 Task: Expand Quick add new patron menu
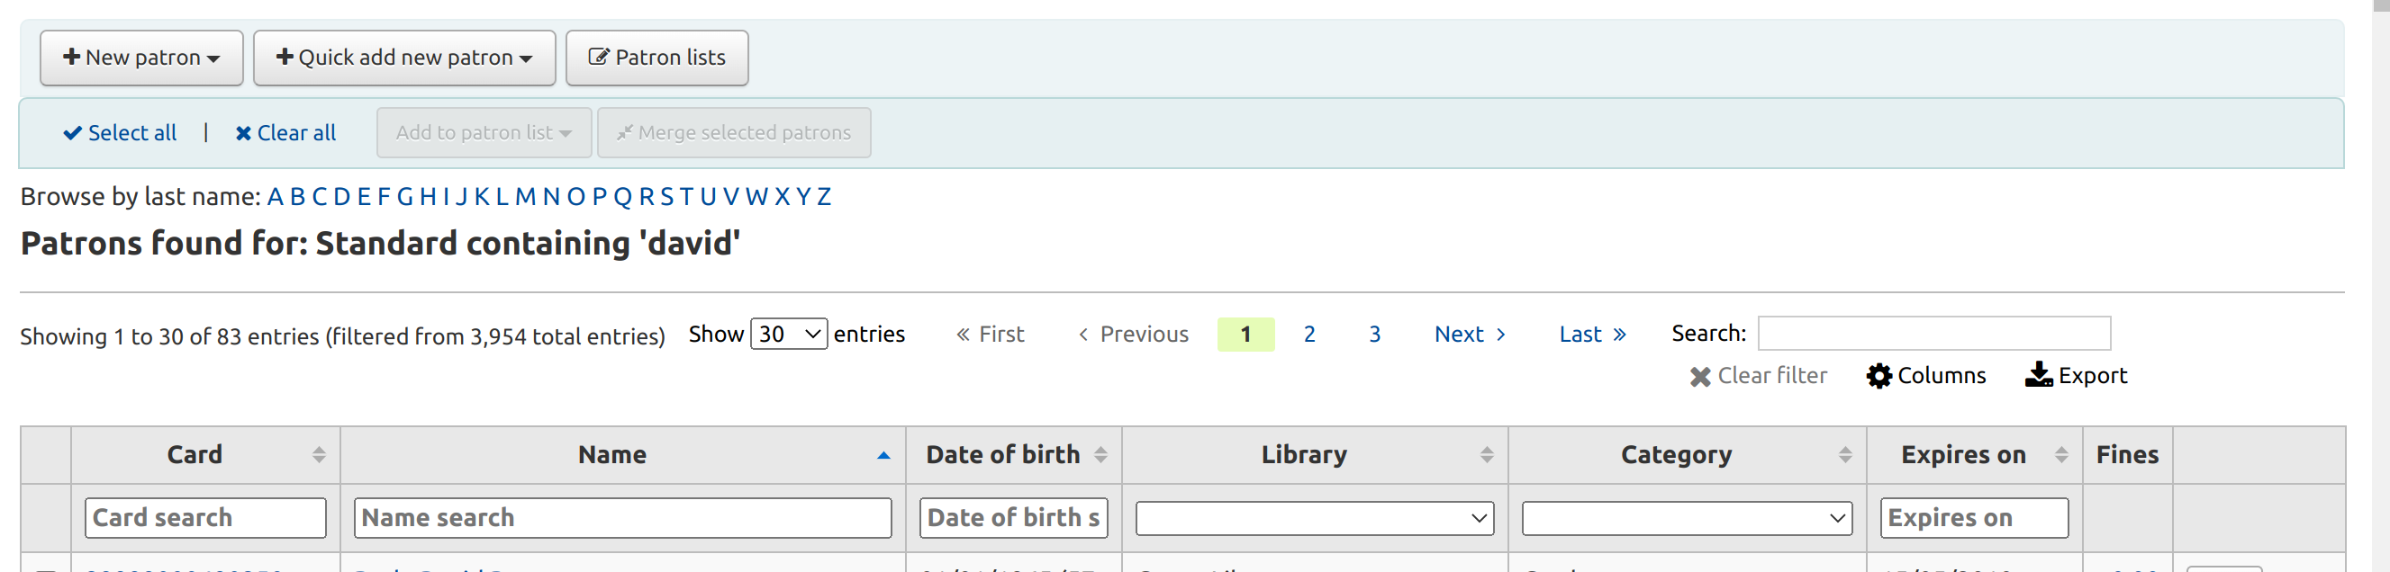pos(403,58)
